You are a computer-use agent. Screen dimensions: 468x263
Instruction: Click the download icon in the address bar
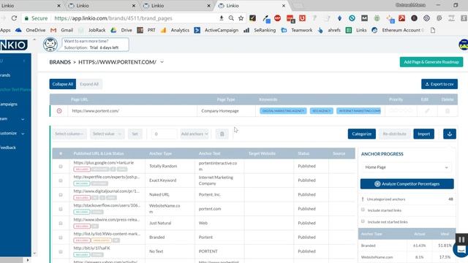[x=222, y=18]
